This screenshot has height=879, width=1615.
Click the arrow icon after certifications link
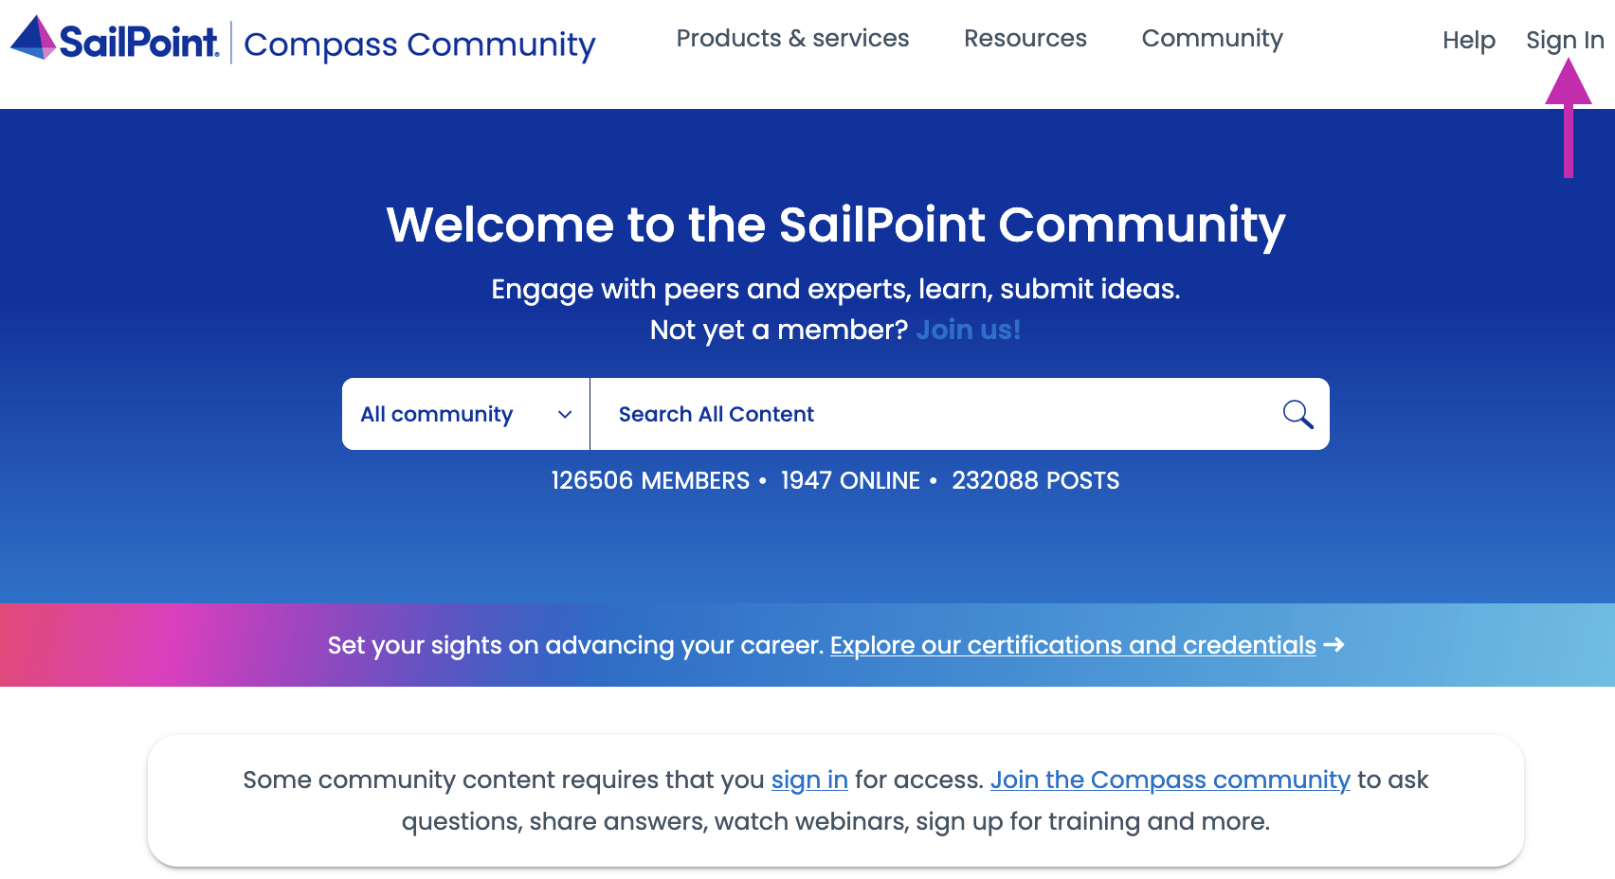pos(1334,645)
